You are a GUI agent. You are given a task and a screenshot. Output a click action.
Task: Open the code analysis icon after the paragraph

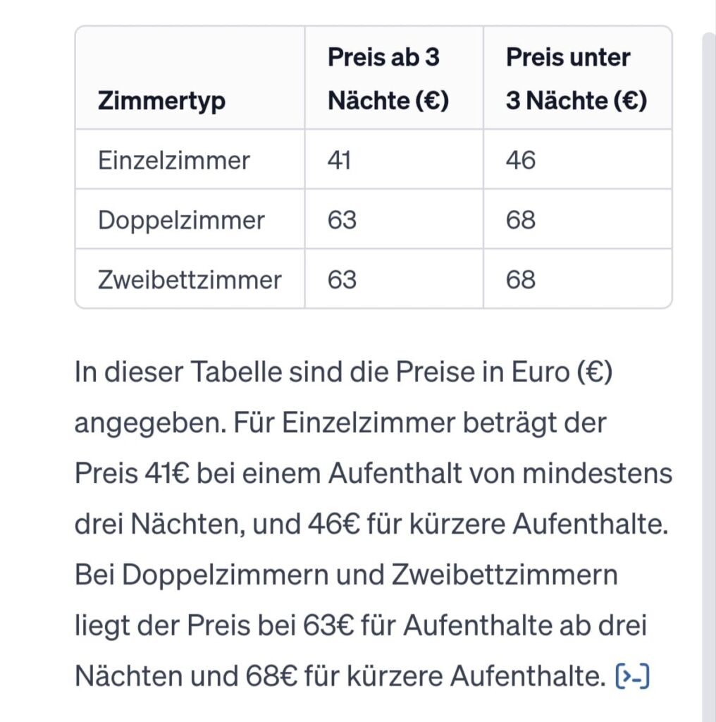coord(632,676)
